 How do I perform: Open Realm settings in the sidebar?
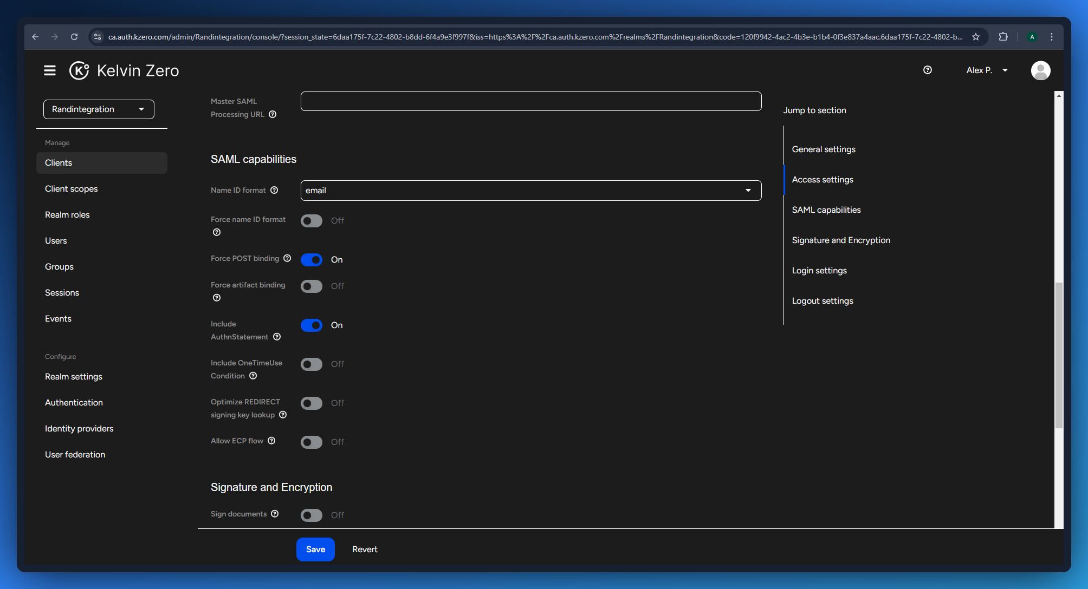click(102, 377)
